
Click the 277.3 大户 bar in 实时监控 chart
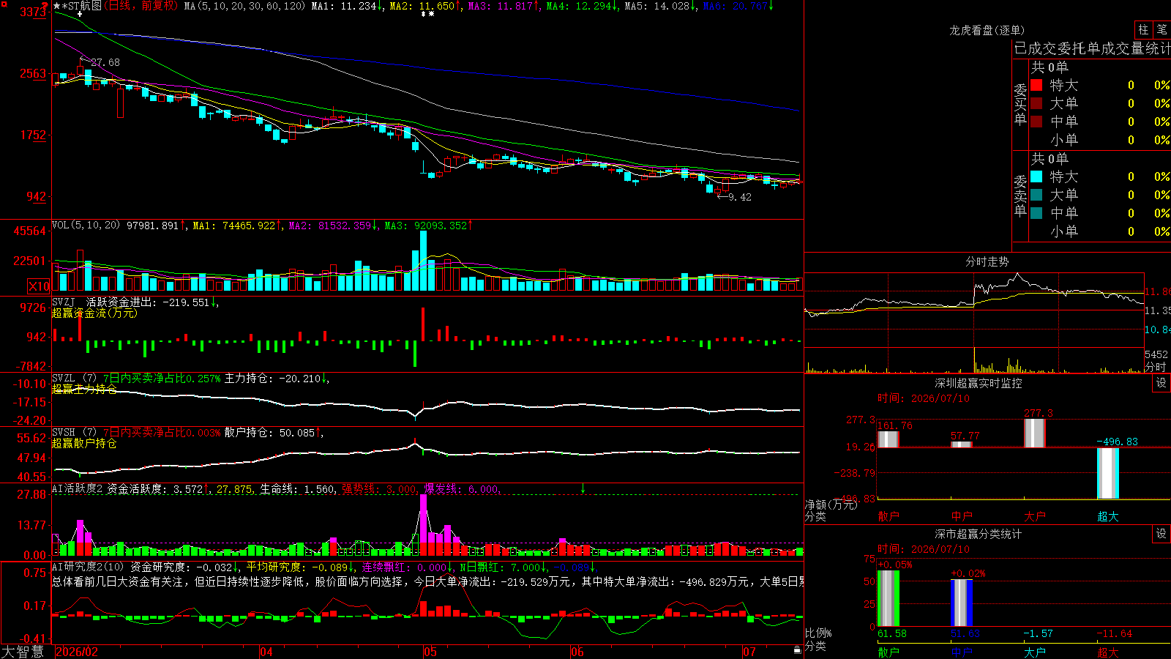pos(1035,433)
